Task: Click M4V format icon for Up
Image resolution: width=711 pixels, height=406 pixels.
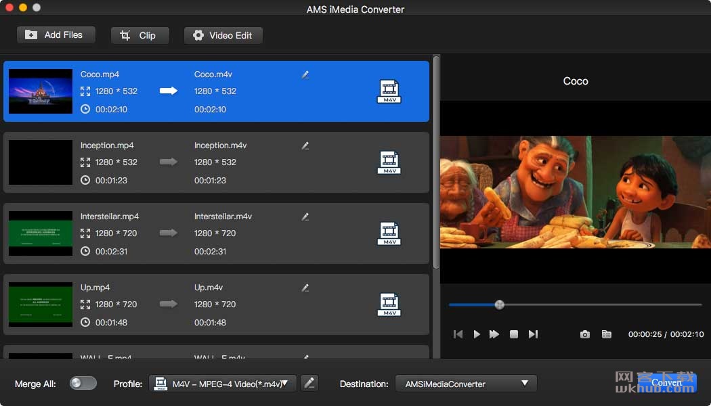Action: [389, 304]
